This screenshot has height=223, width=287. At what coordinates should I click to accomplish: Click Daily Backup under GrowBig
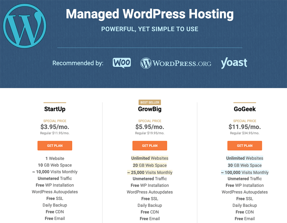[150, 205]
